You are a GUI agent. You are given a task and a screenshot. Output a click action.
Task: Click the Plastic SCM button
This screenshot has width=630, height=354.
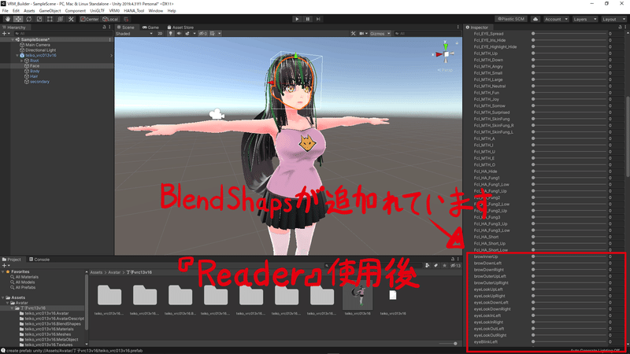(511, 19)
